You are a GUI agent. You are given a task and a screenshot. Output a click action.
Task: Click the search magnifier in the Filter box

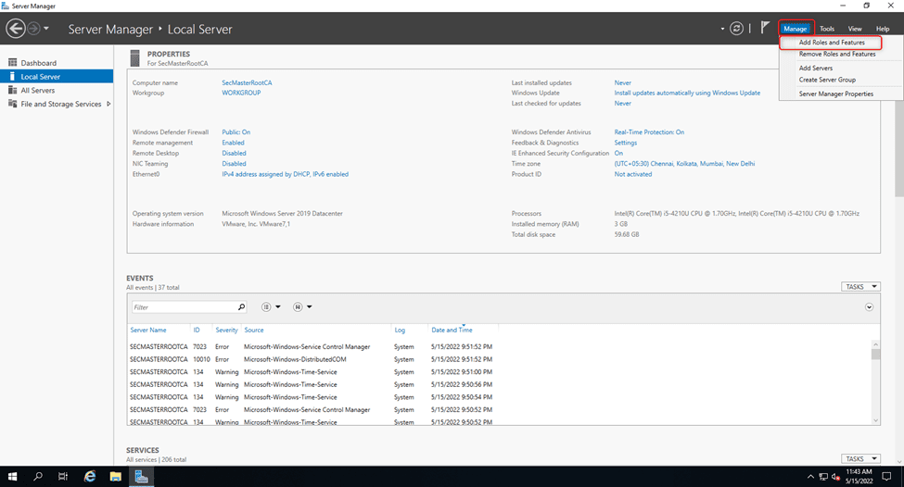[242, 307]
